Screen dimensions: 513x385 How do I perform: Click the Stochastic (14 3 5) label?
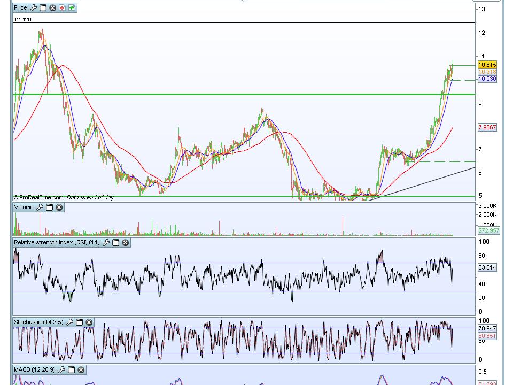pyautogui.click(x=38, y=322)
